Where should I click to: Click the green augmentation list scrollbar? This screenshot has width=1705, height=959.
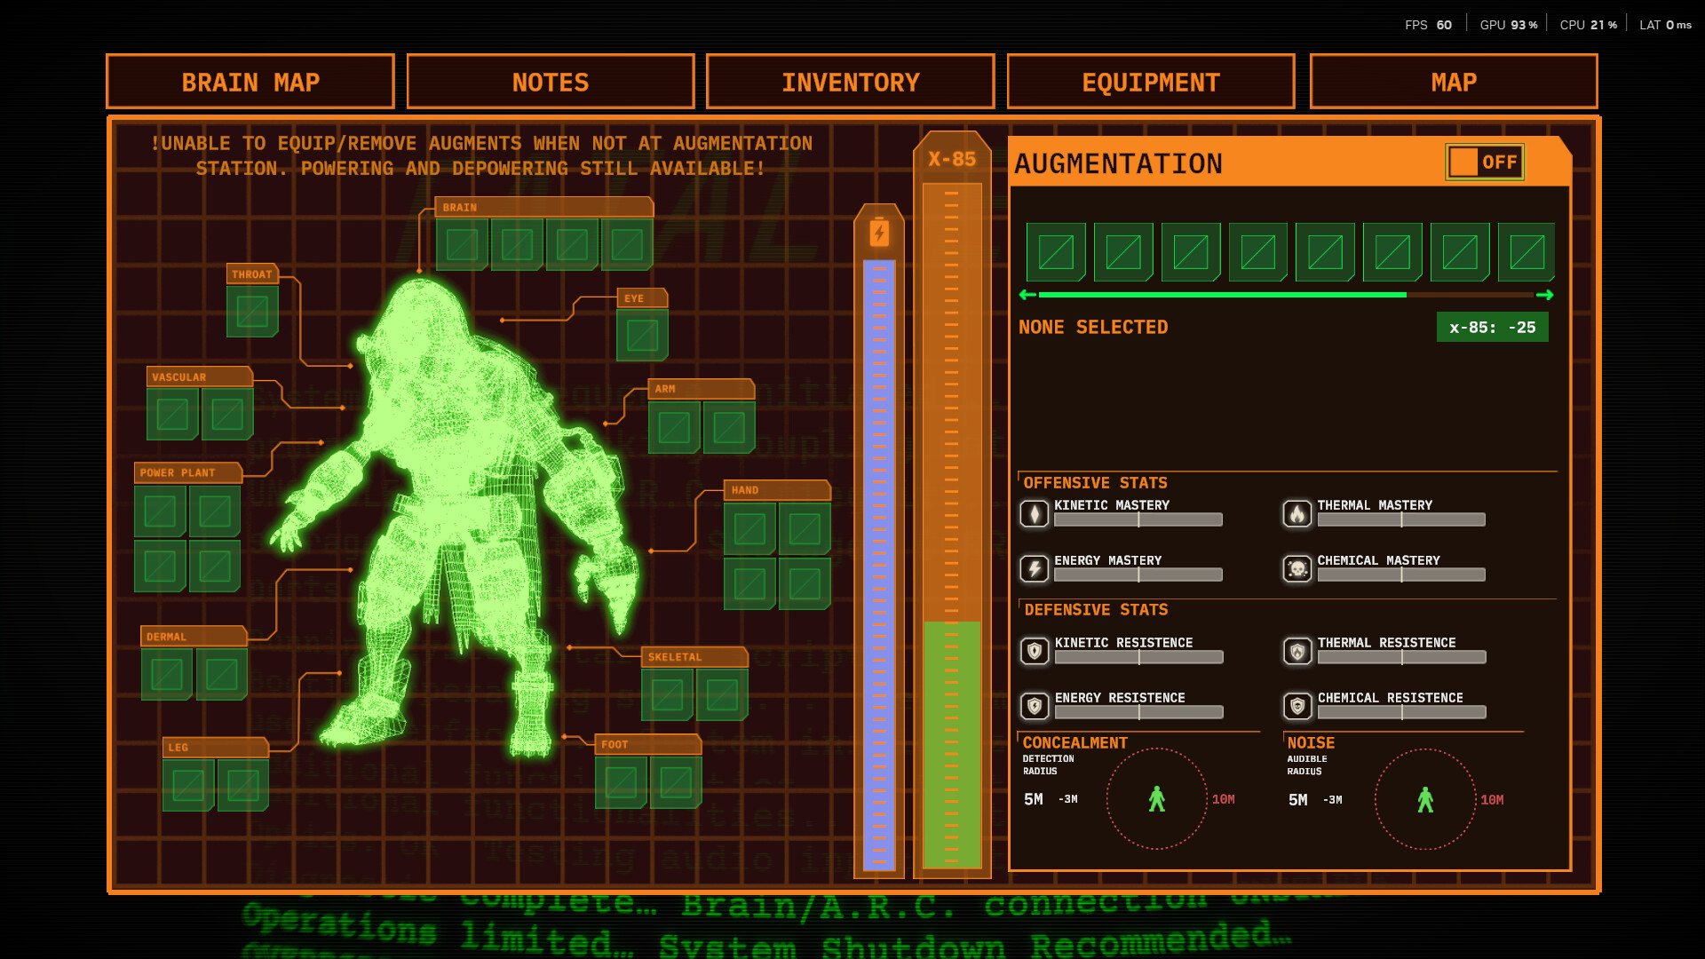pyautogui.click(x=1222, y=295)
